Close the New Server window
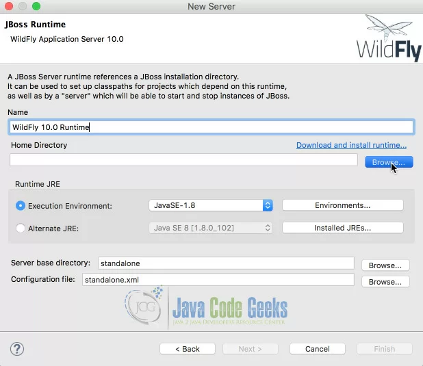Image resolution: width=423 pixels, height=366 pixels. [9, 6]
